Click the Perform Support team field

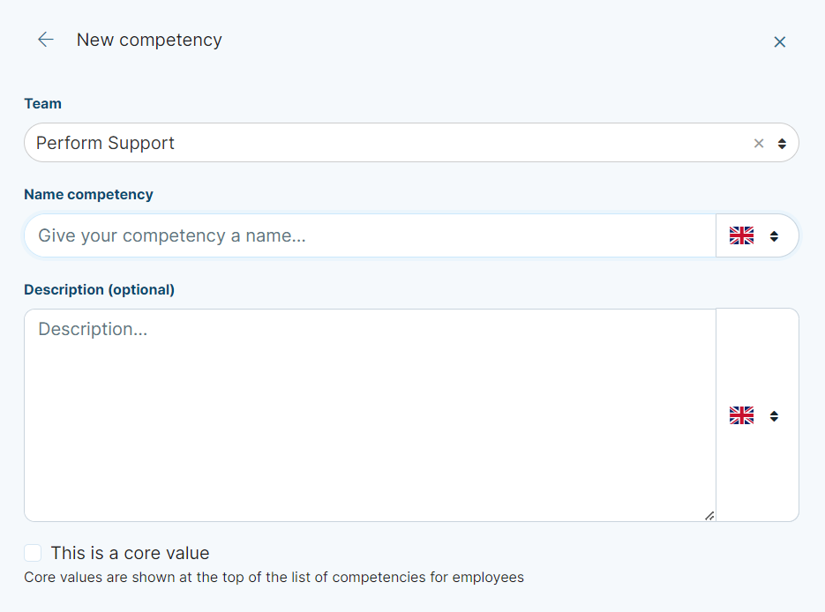(x=411, y=143)
